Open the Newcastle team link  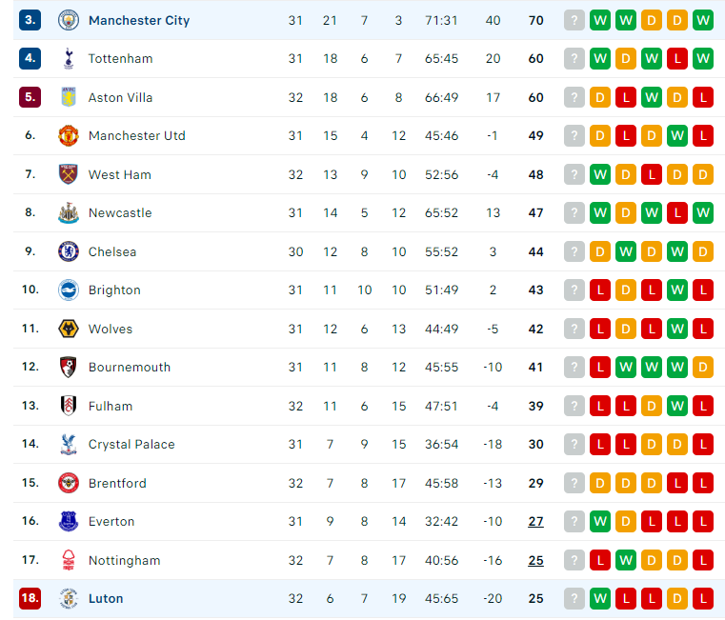(x=120, y=212)
